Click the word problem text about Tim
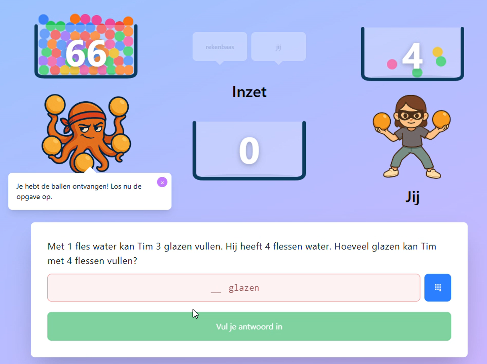Screen dimensions: 487x364 click(x=242, y=253)
